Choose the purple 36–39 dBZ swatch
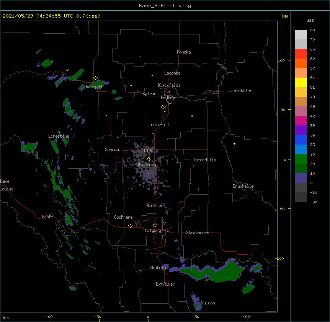 (x=301, y=130)
